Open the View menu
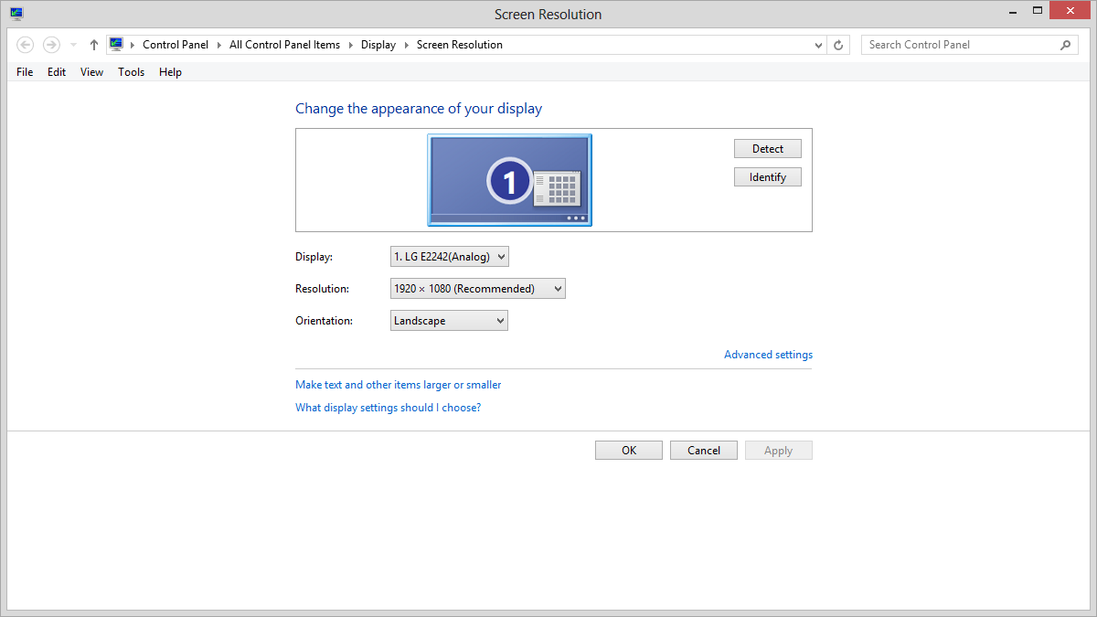The image size is (1097, 617). (91, 72)
